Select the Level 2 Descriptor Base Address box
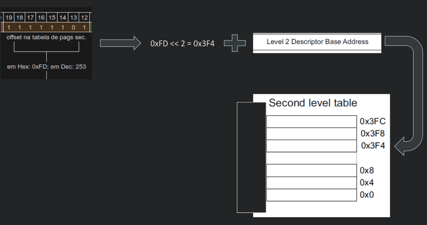The height and width of the screenshot is (225, 427). [317, 42]
